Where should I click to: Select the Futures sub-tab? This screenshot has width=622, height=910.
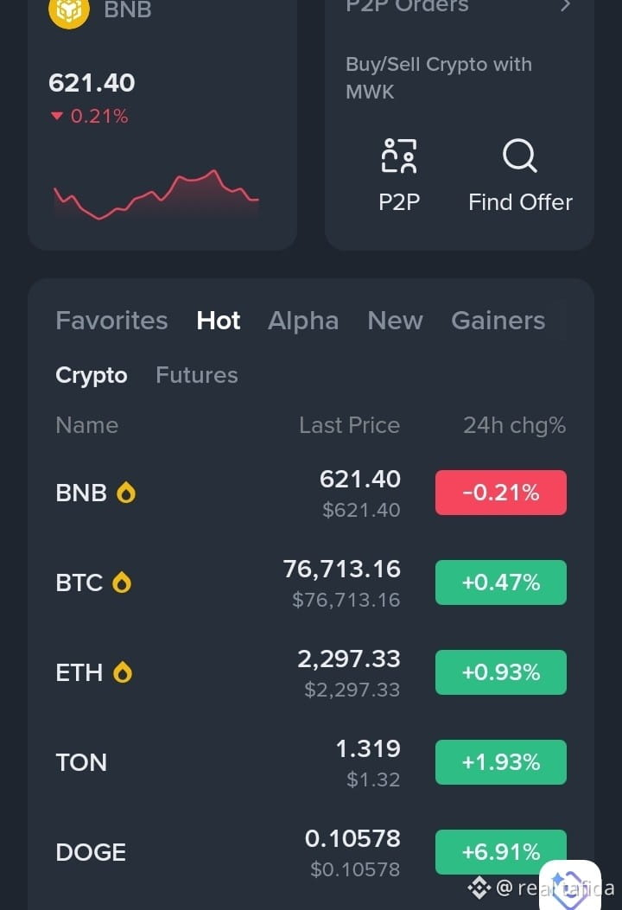point(197,375)
